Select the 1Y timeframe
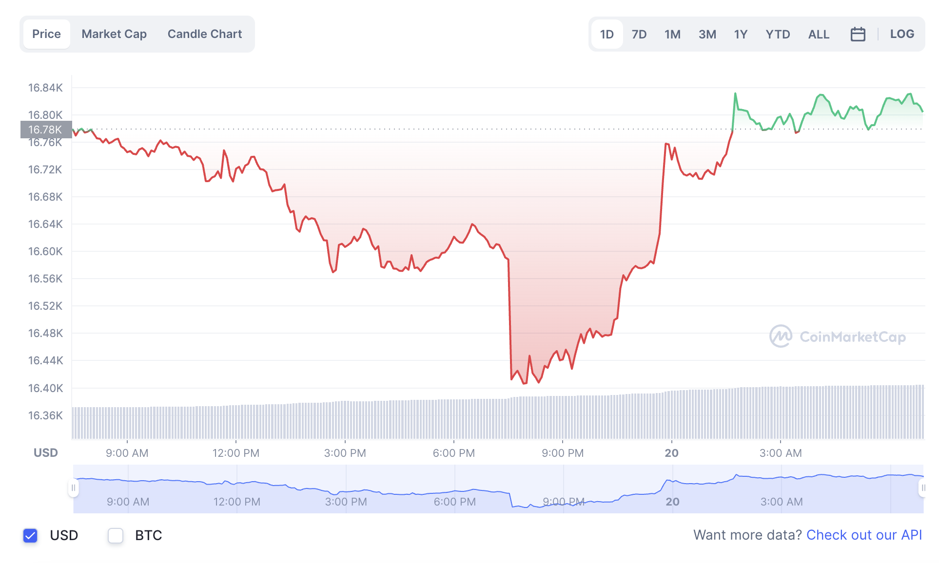The height and width of the screenshot is (563, 939). (x=741, y=34)
